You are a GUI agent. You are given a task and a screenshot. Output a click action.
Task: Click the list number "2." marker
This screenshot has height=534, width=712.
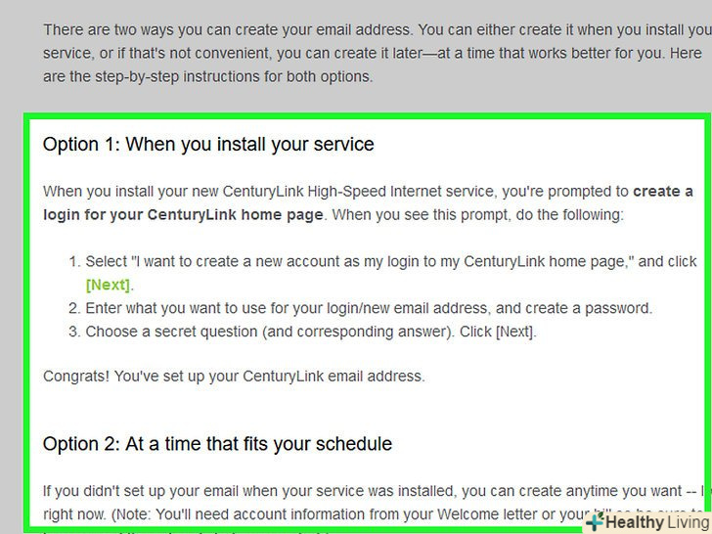pyautogui.click(x=73, y=309)
